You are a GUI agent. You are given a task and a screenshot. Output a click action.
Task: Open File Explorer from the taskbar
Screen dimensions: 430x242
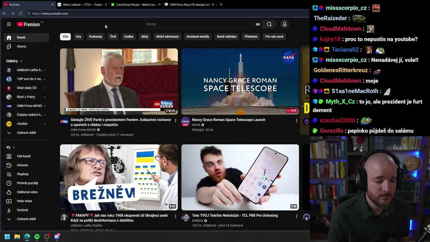(x=17, y=237)
